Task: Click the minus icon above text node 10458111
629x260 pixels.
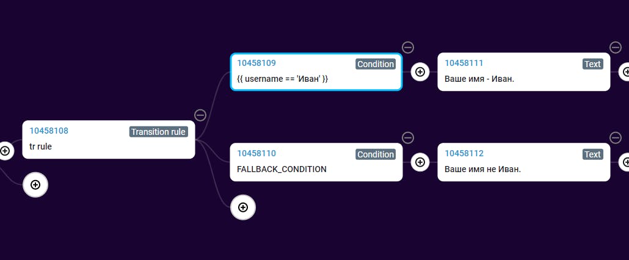Action: tap(616, 47)
